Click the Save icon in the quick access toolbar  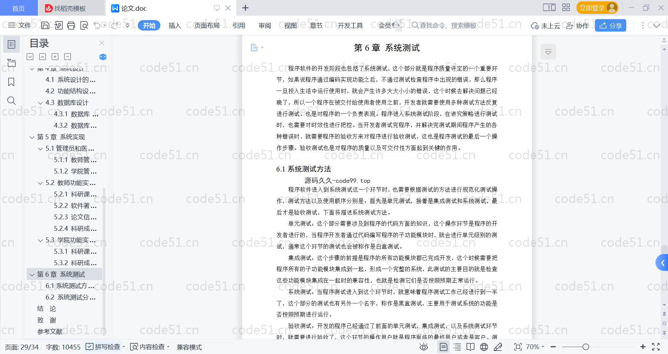[x=45, y=25]
